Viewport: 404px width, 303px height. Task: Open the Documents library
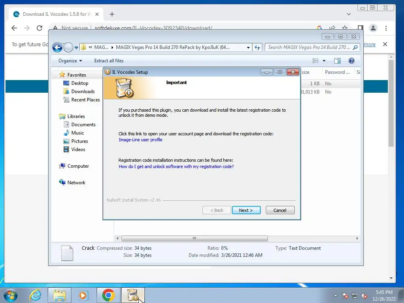click(83, 124)
